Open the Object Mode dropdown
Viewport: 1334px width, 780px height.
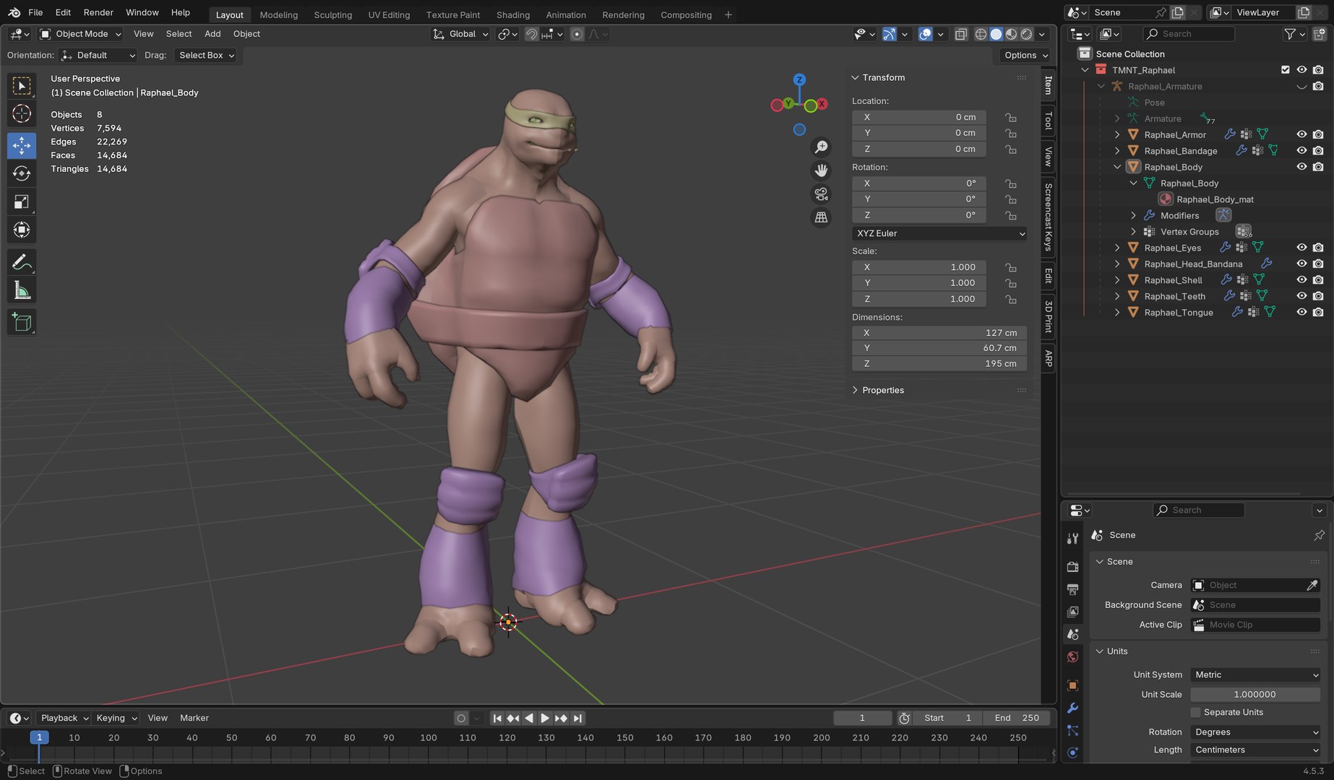pyautogui.click(x=80, y=34)
